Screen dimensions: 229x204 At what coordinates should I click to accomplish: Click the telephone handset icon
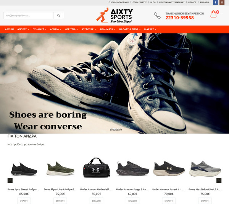coord(157,16)
